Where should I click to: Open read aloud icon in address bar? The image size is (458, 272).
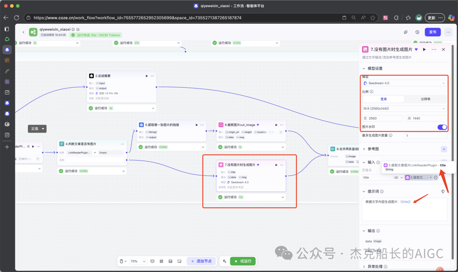coord(363,18)
